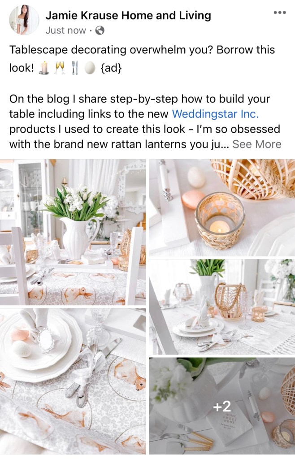Open photo of tulips in white pitcher
295x459 pixels.
pos(73,232)
